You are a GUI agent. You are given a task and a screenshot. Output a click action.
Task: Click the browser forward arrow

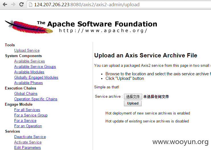point(13,5)
